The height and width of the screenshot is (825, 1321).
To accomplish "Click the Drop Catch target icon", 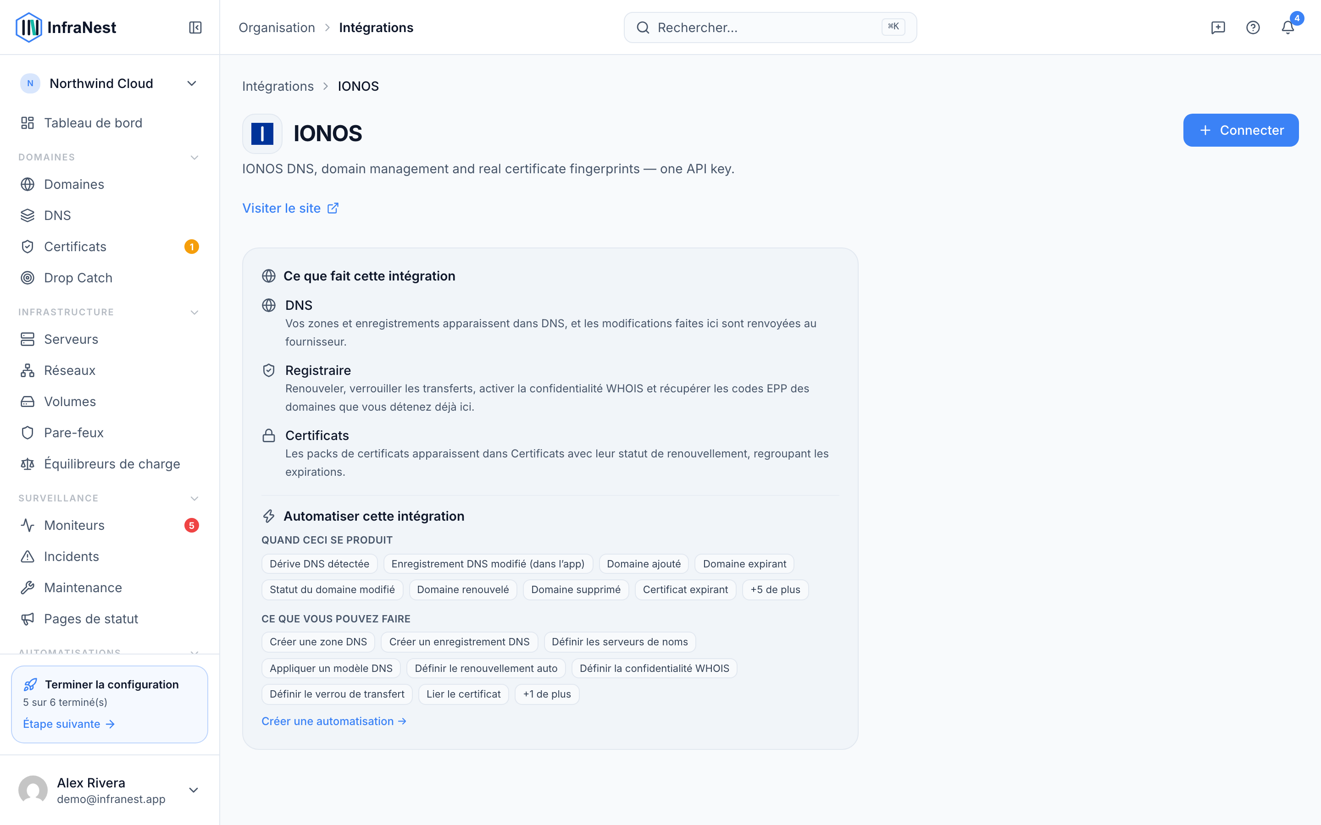I will tap(28, 278).
